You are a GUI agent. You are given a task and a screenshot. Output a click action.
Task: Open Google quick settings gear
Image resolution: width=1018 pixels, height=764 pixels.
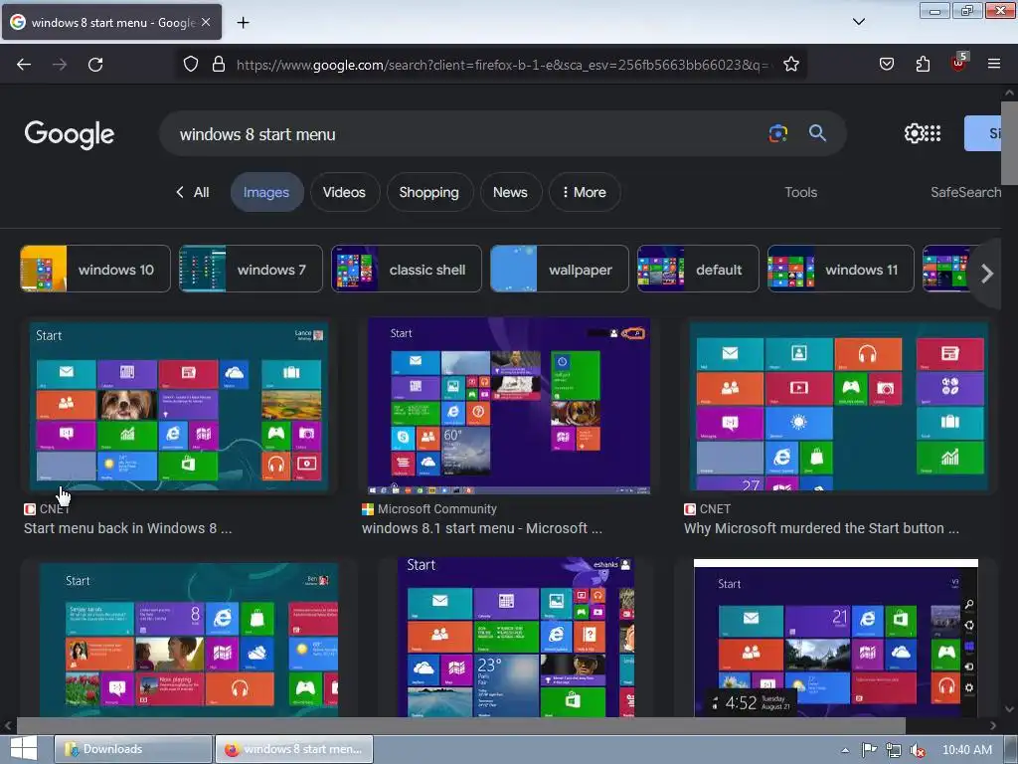coord(914,133)
